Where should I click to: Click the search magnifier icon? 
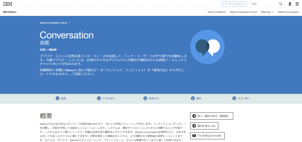[x=281, y=4]
